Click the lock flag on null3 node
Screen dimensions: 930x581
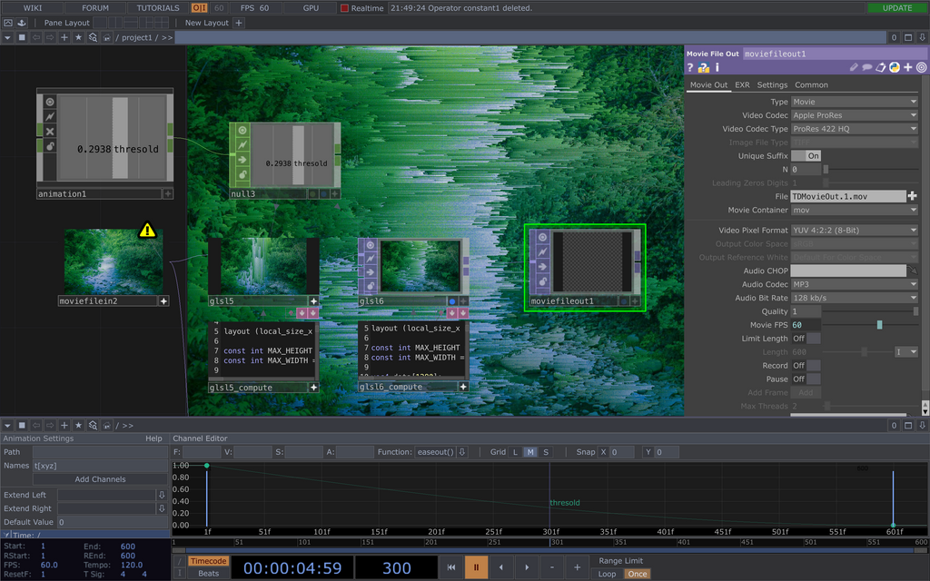pos(242,172)
